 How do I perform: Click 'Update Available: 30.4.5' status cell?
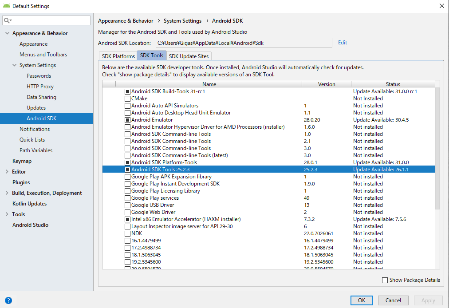pyautogui.click(x=381, y=120)
